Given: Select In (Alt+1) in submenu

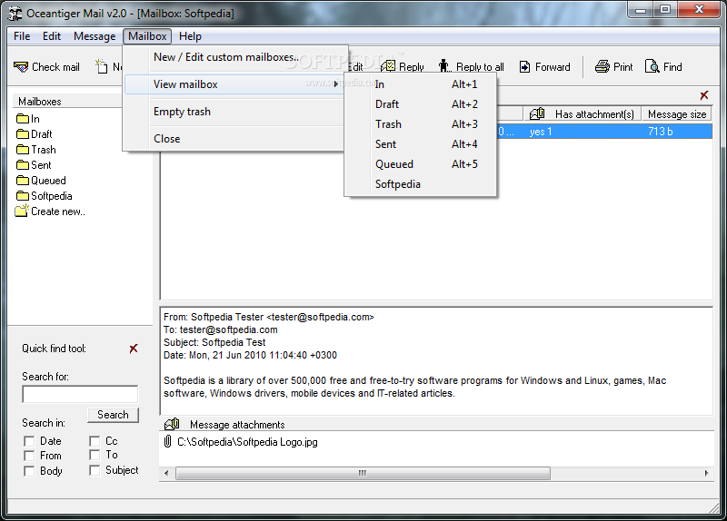Looking at the screenshot, I should pos(421,84).
